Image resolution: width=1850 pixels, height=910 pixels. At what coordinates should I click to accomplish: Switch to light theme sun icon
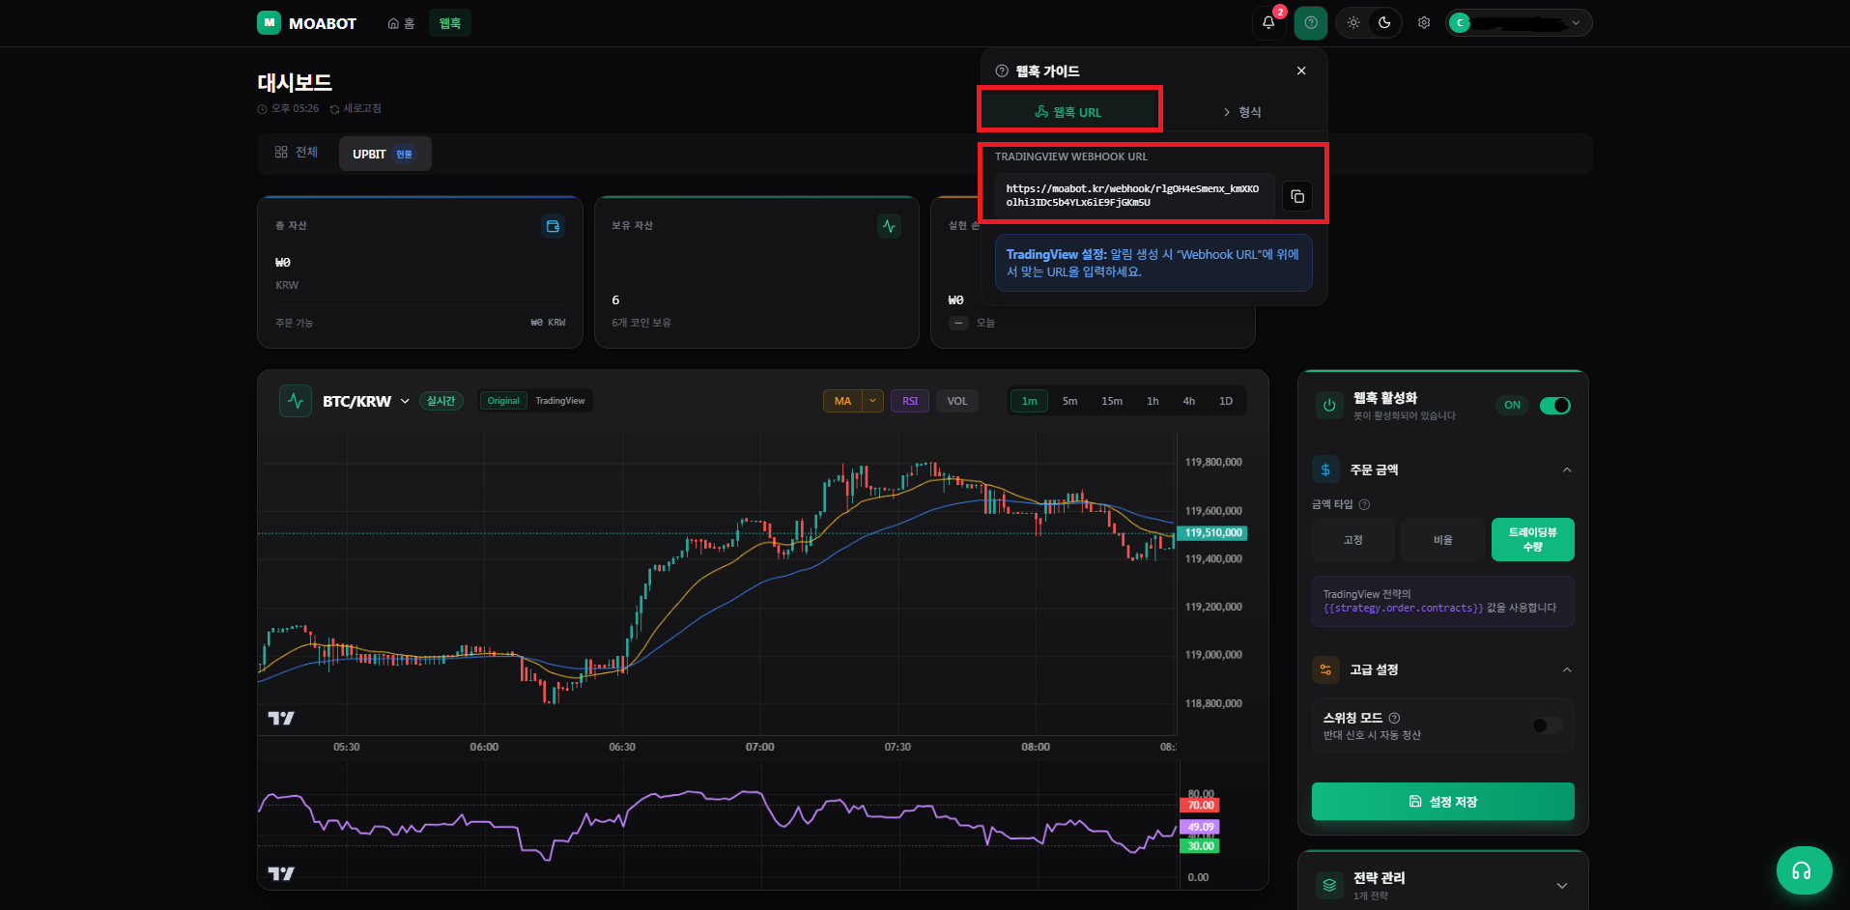point(1353,22)
